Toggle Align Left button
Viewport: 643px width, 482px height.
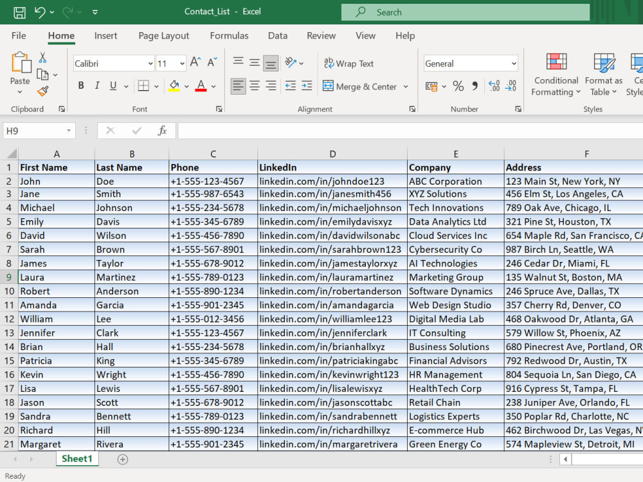pyautogui.click(x=238, y=86)
